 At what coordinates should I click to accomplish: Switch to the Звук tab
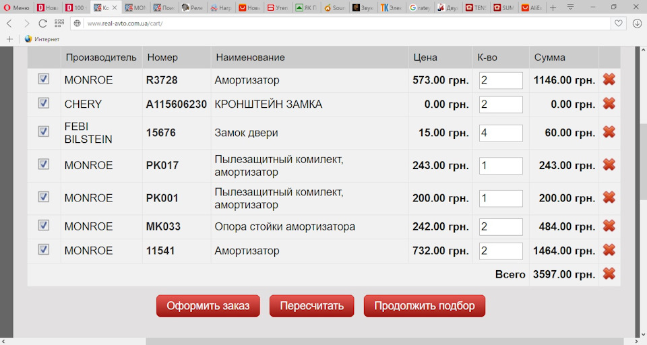pos(363,7)
